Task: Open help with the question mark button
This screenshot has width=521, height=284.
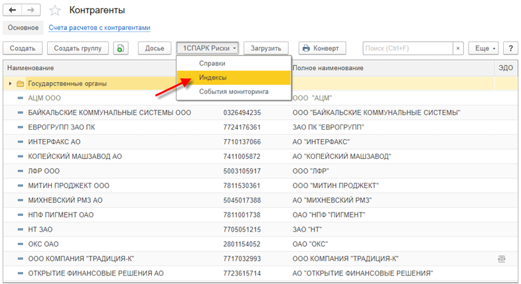Action: tap(510, 48)
